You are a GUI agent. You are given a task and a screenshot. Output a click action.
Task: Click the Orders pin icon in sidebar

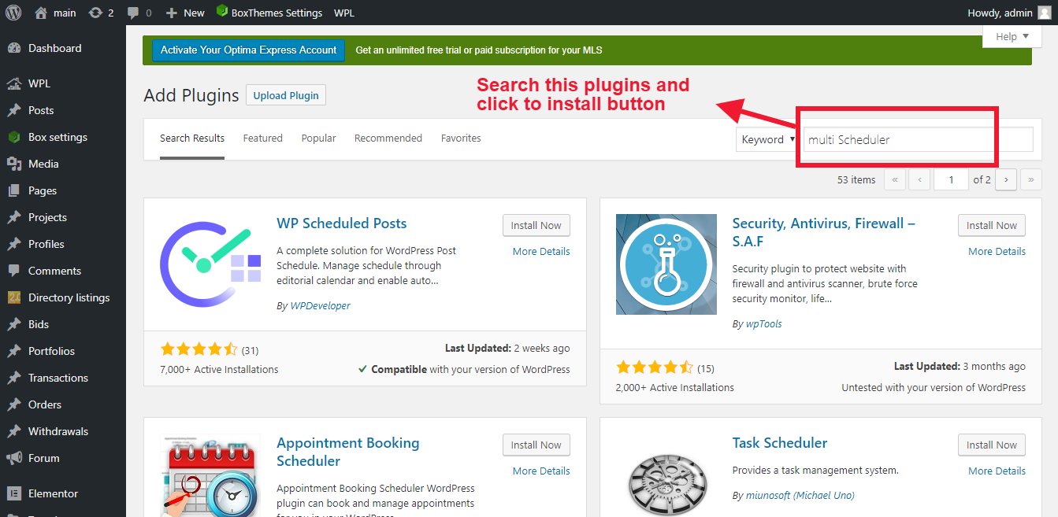[13, 404]
